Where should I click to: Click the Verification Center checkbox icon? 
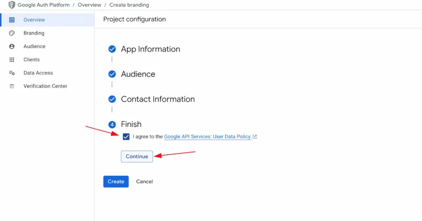point(12,86)
